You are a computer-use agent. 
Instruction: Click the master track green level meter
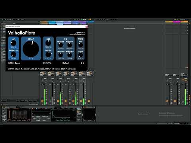point(185,97)
